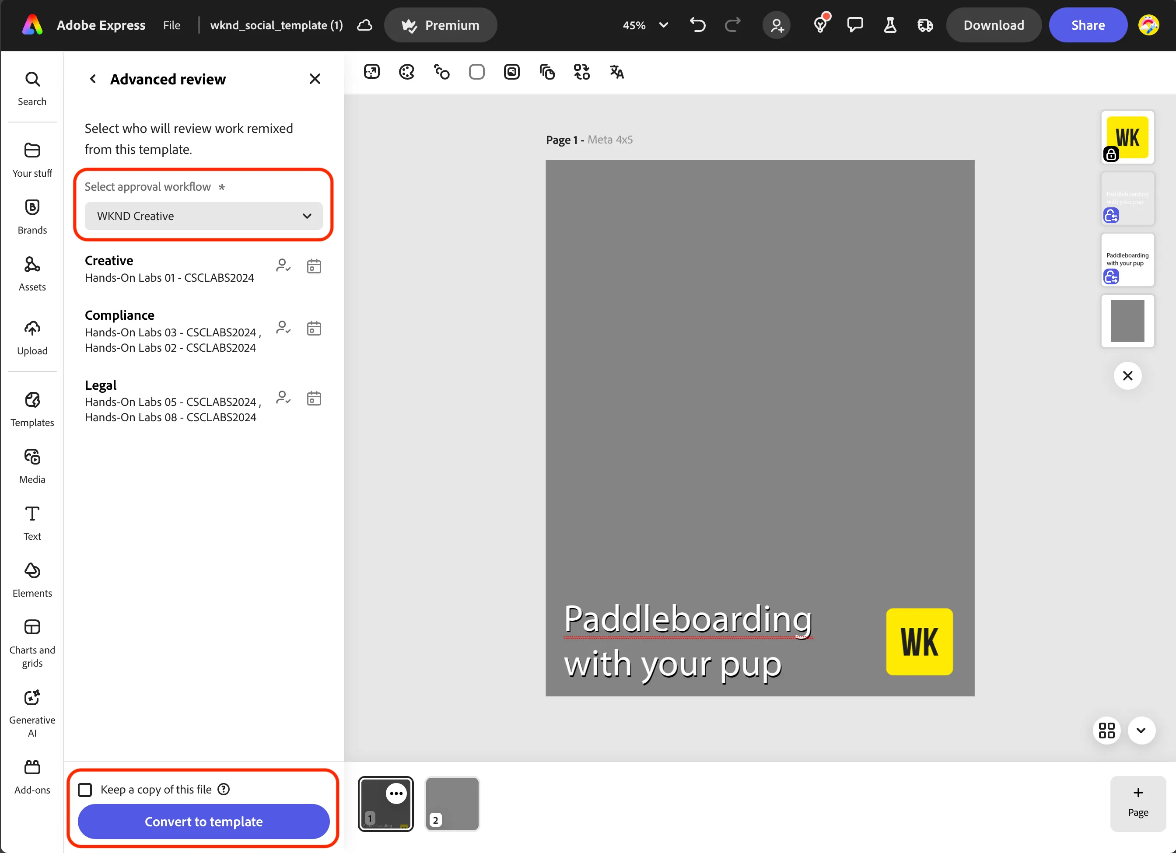The image size is (1176, 853).
Task: Click the Download button
Action: 993,25
